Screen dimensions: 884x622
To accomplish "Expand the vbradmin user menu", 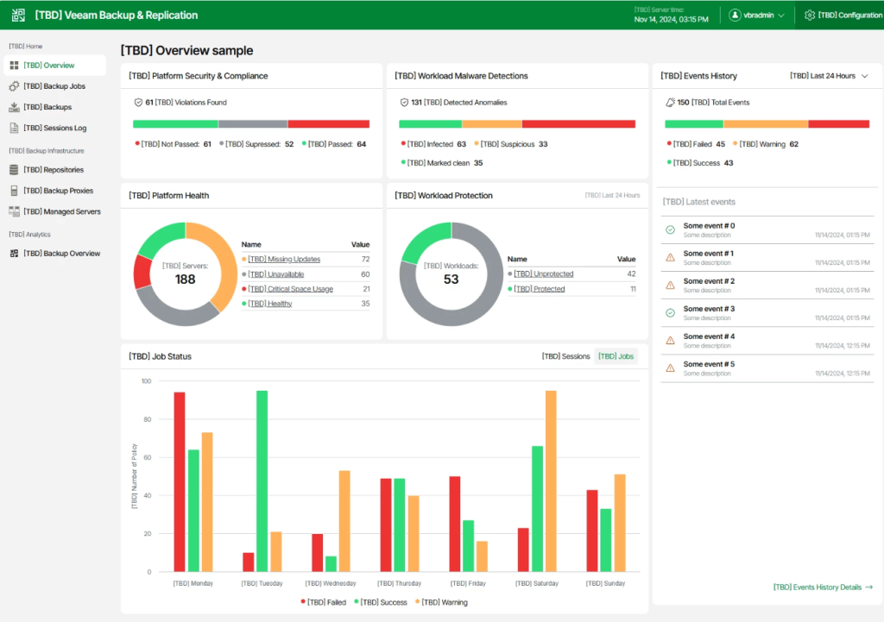I will click(x=756, y=15).
